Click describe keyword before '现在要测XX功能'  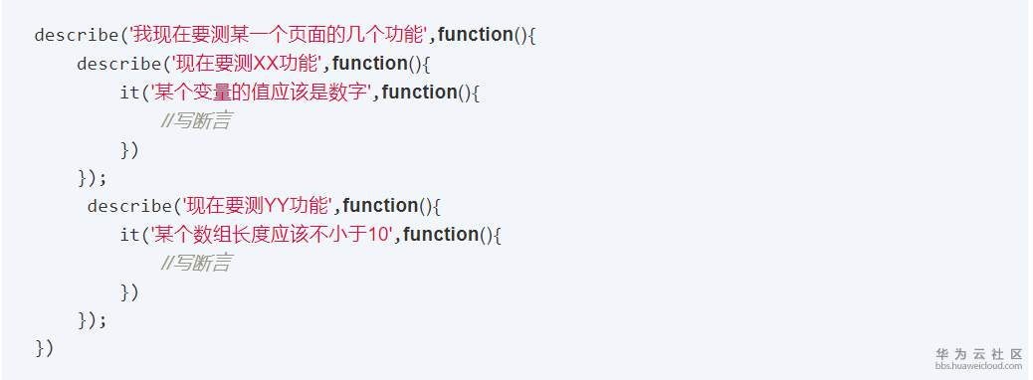(119, 64)
